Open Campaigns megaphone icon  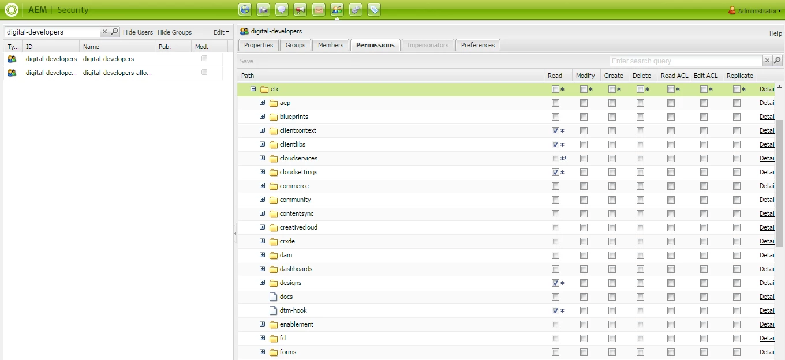tap(300, 9)
